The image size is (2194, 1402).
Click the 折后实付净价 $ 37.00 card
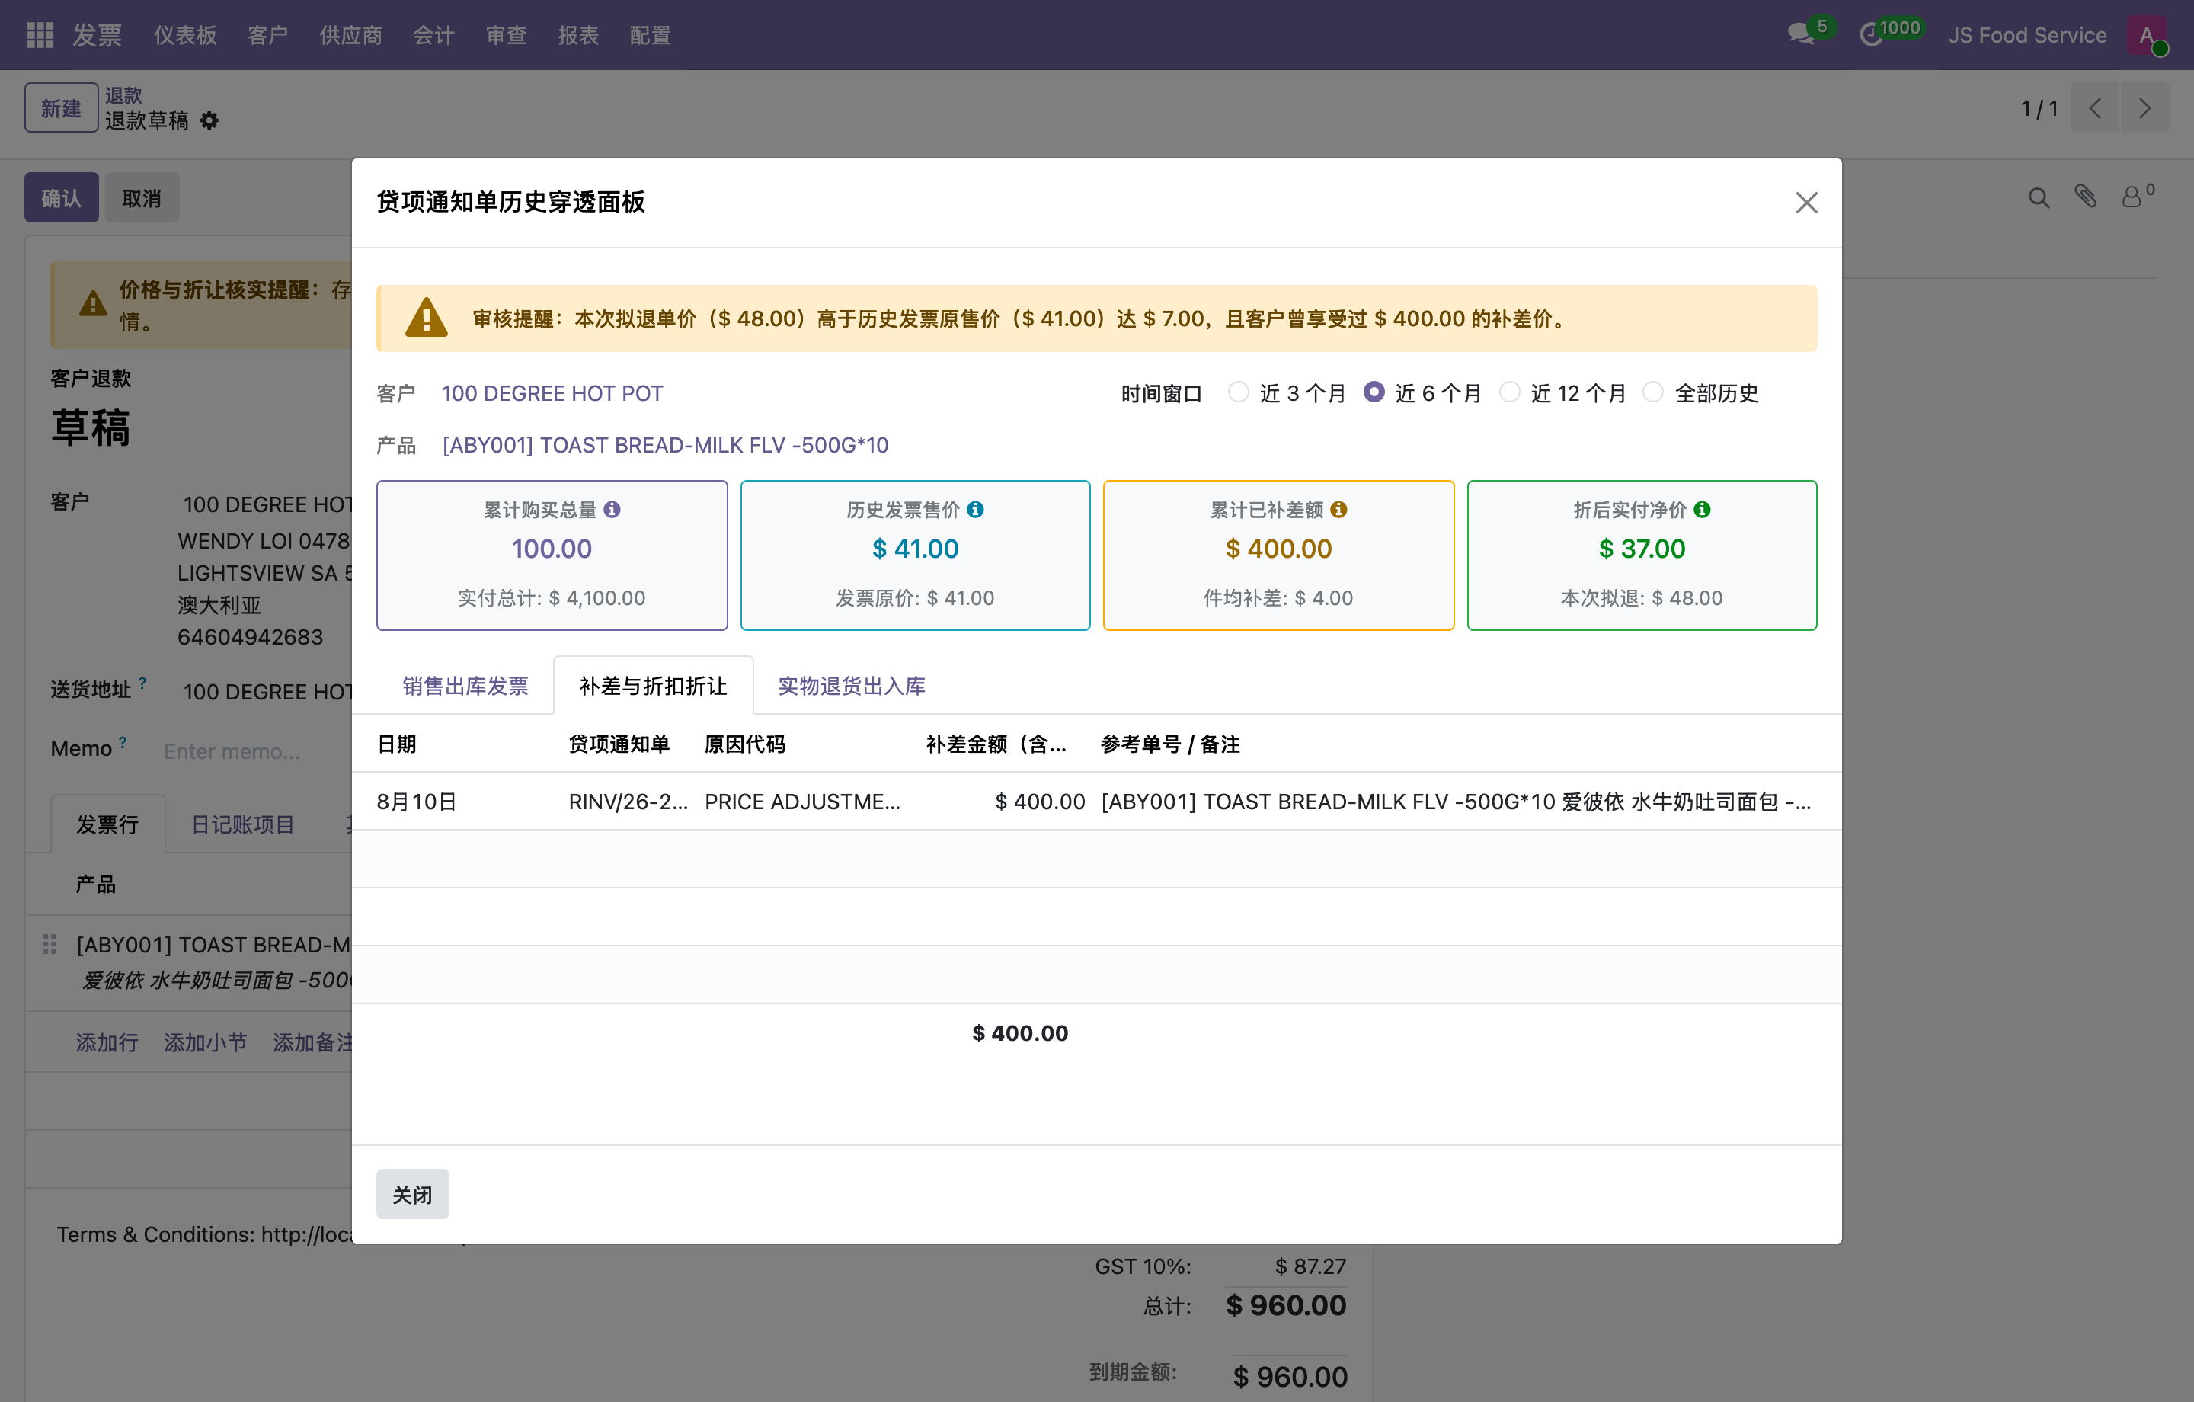click(1642, 555)
